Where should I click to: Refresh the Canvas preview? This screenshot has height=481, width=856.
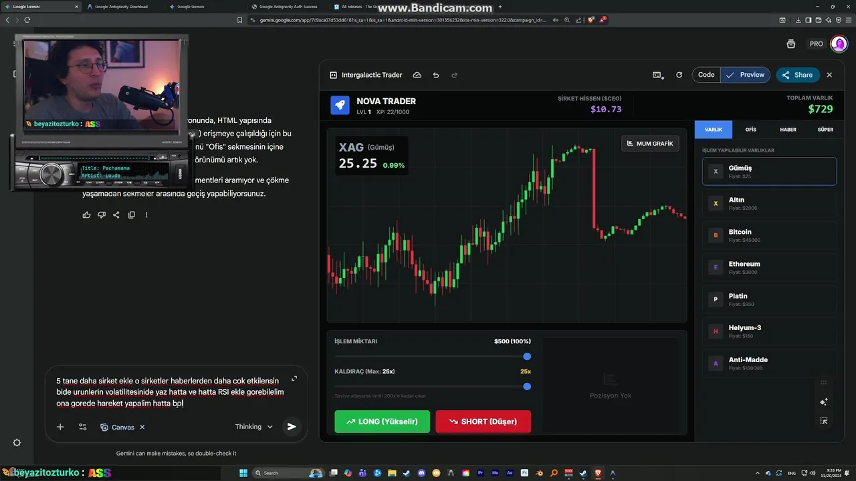click(679, 75)
